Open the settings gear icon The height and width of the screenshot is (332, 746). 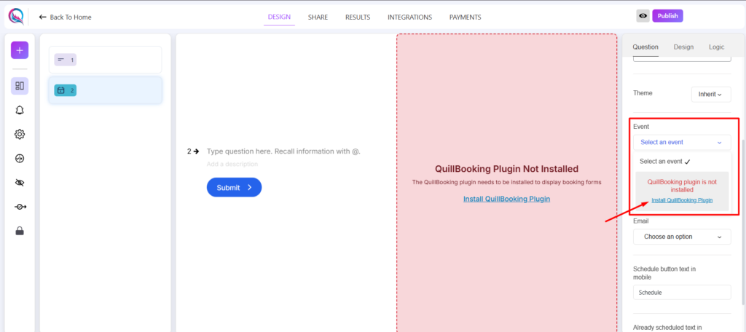(20, 134)
